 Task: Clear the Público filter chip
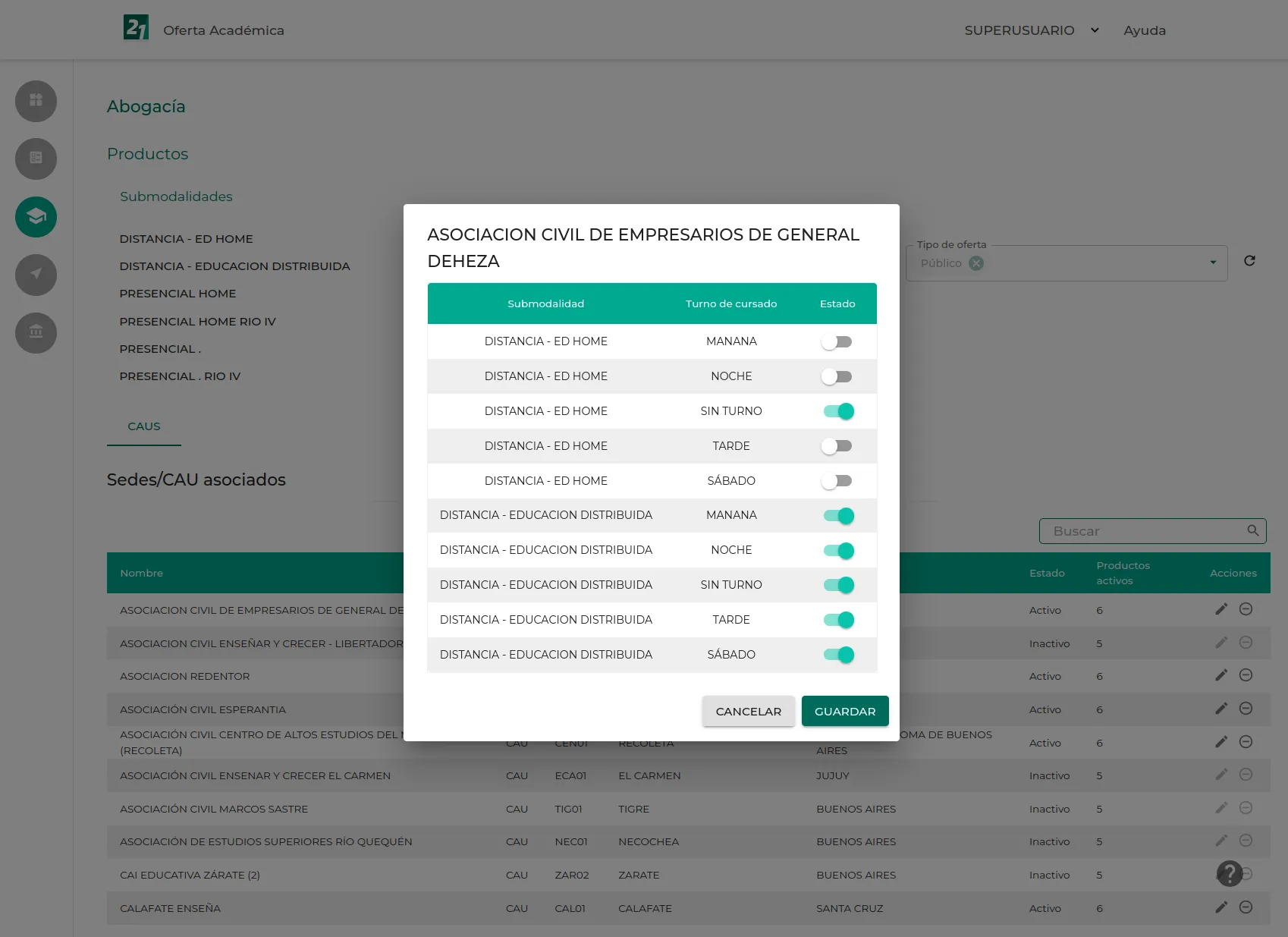976,263
